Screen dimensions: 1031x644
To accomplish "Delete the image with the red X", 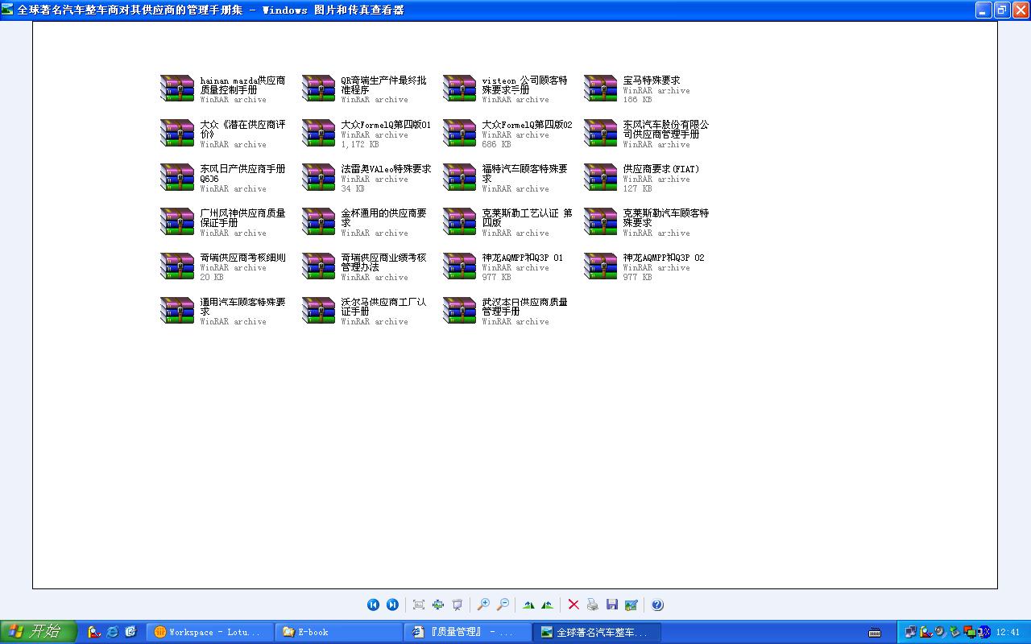I will pos(573,605).
